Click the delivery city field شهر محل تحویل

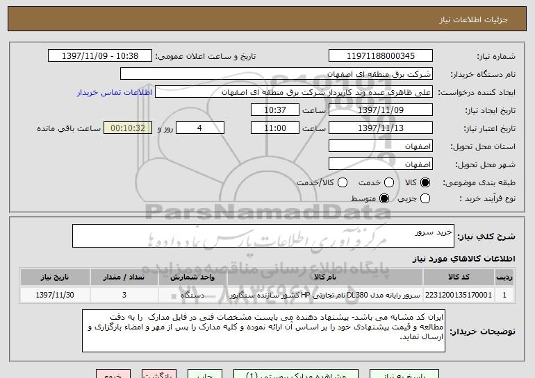coord(381,164)
